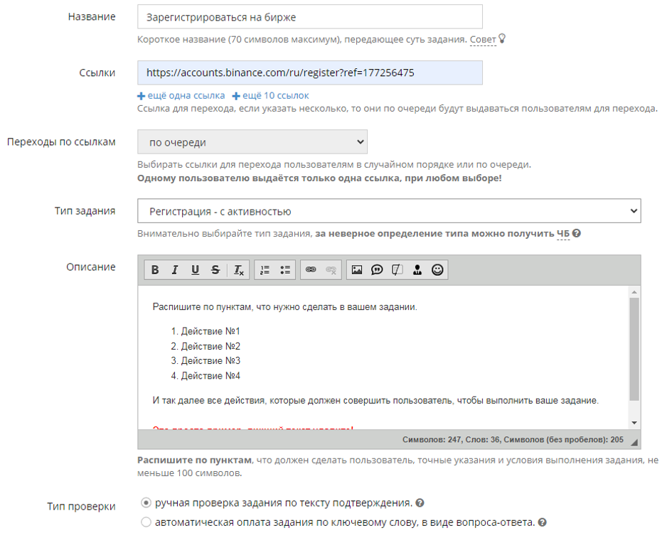Insert a quote with the speech bubble icon
The width and height of the screenshot is (662, 533).
(x=377, y=269)
